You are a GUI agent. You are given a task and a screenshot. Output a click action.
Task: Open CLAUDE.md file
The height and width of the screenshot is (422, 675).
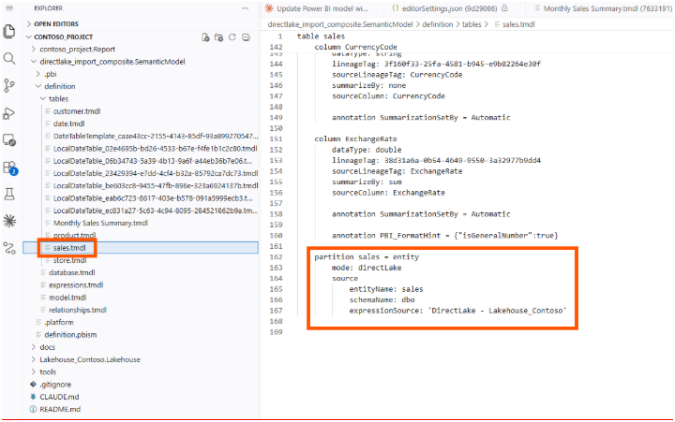point(59,397)
